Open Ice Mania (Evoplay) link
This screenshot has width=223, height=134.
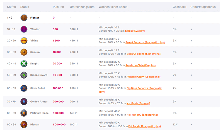pos(138,104)
